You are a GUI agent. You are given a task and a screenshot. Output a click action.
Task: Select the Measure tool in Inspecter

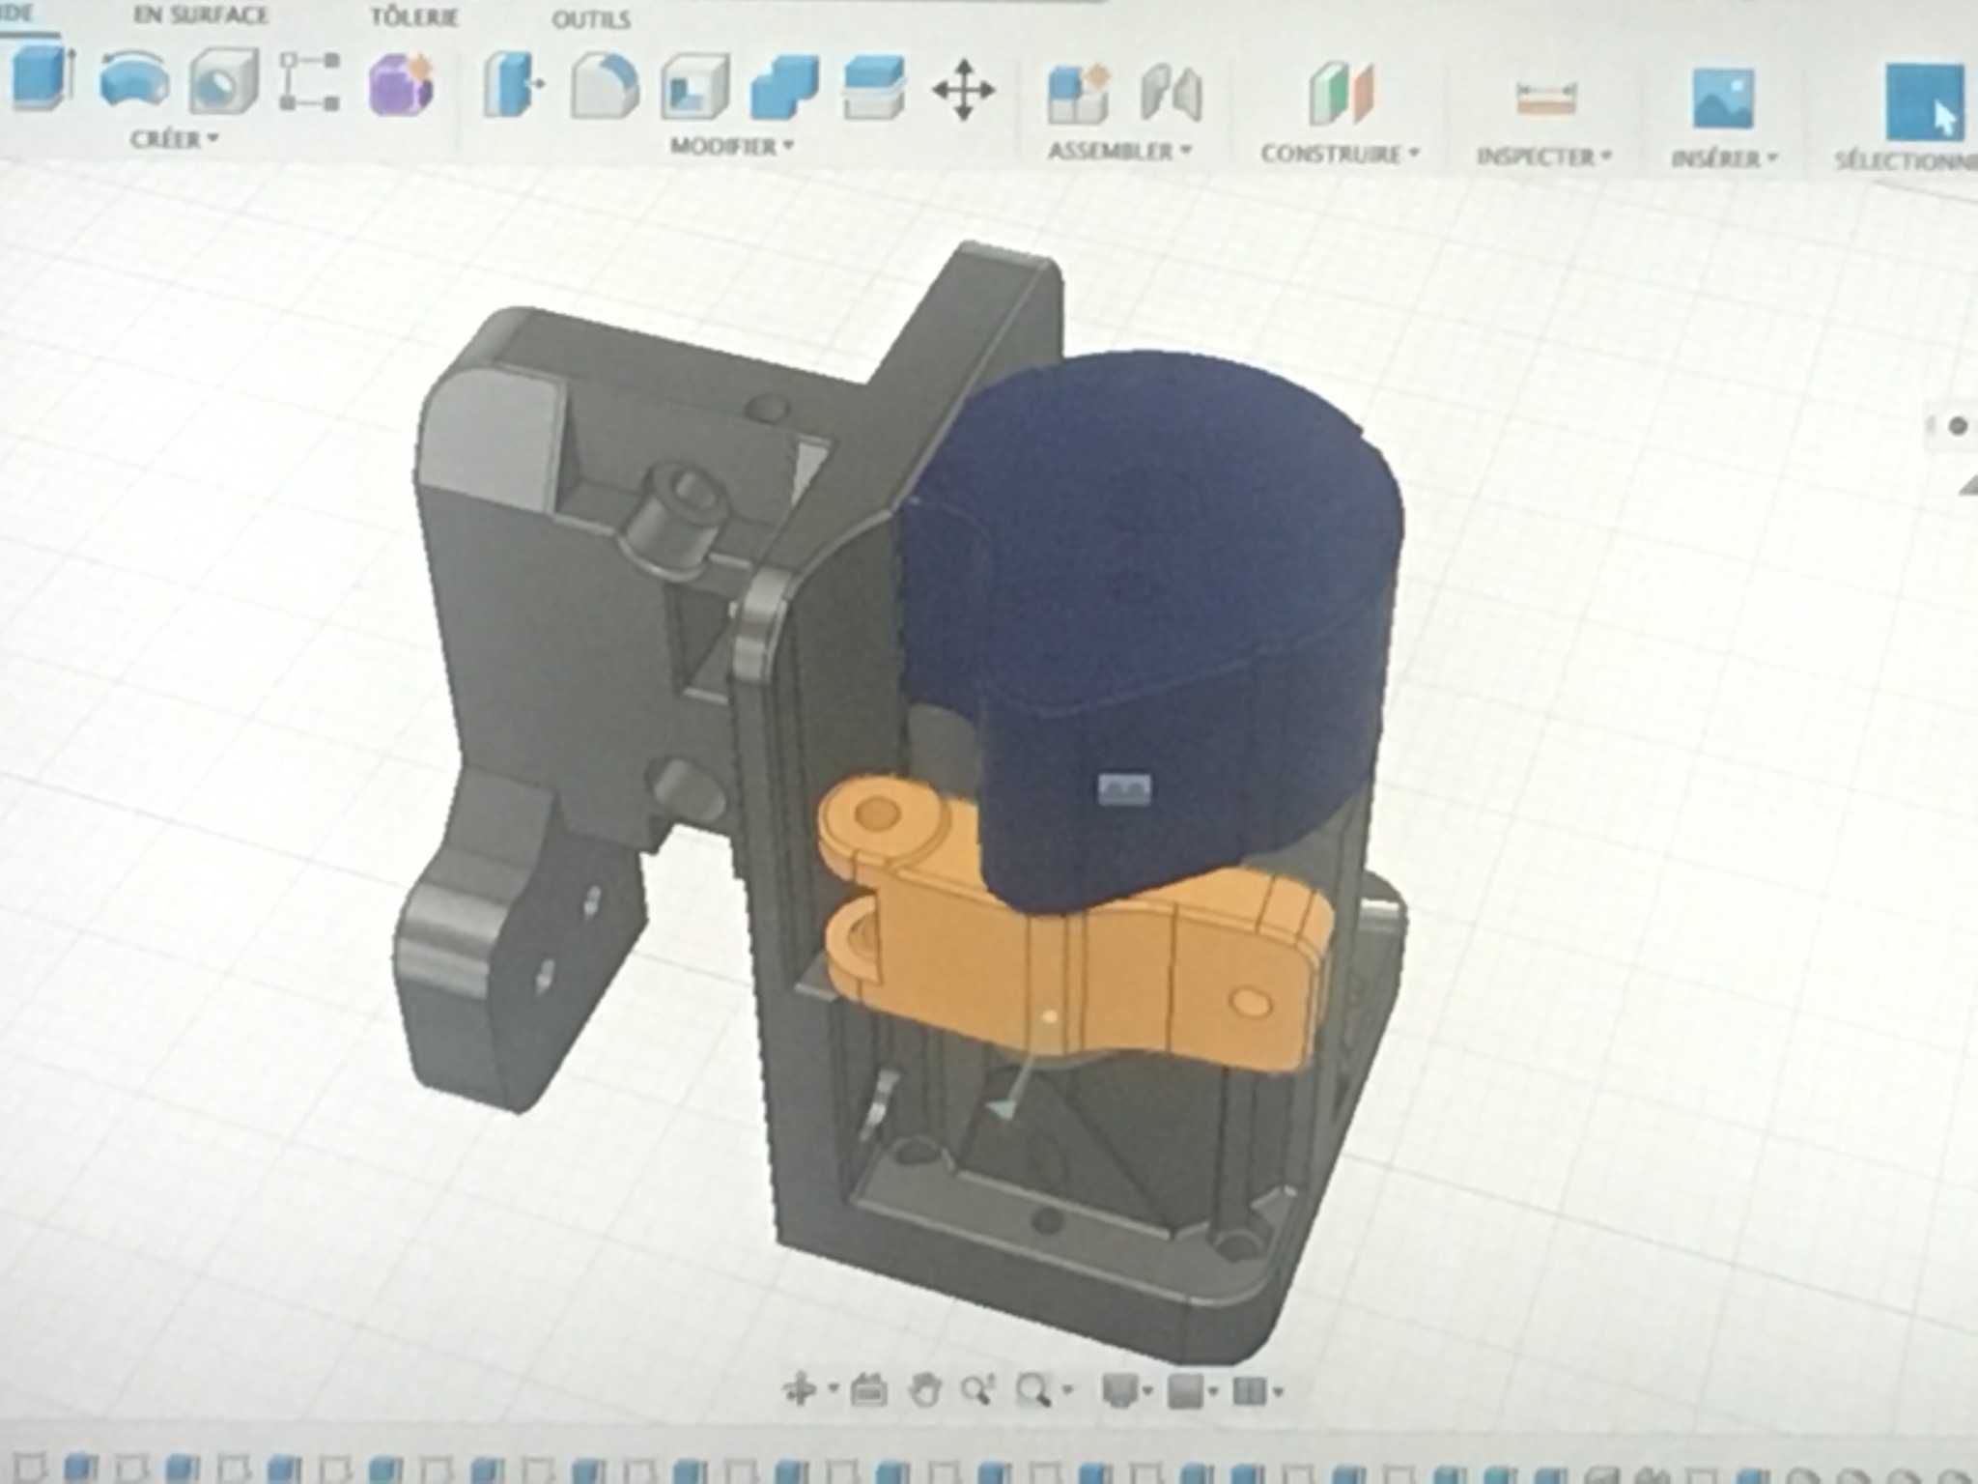pyautogui.click(x=1545, y=99)
